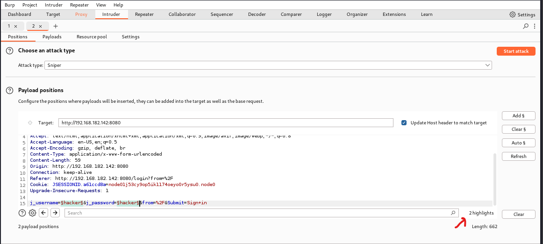The height and width of the screenshot is (244, 543).
Task: Add a new Intruder tab with plus icon
Action: (x=56, y=26)
